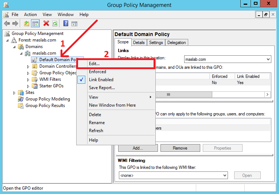Click the red X Delete toolbar icon
This screenshot has height=194, width=279.
click(46, 24)
